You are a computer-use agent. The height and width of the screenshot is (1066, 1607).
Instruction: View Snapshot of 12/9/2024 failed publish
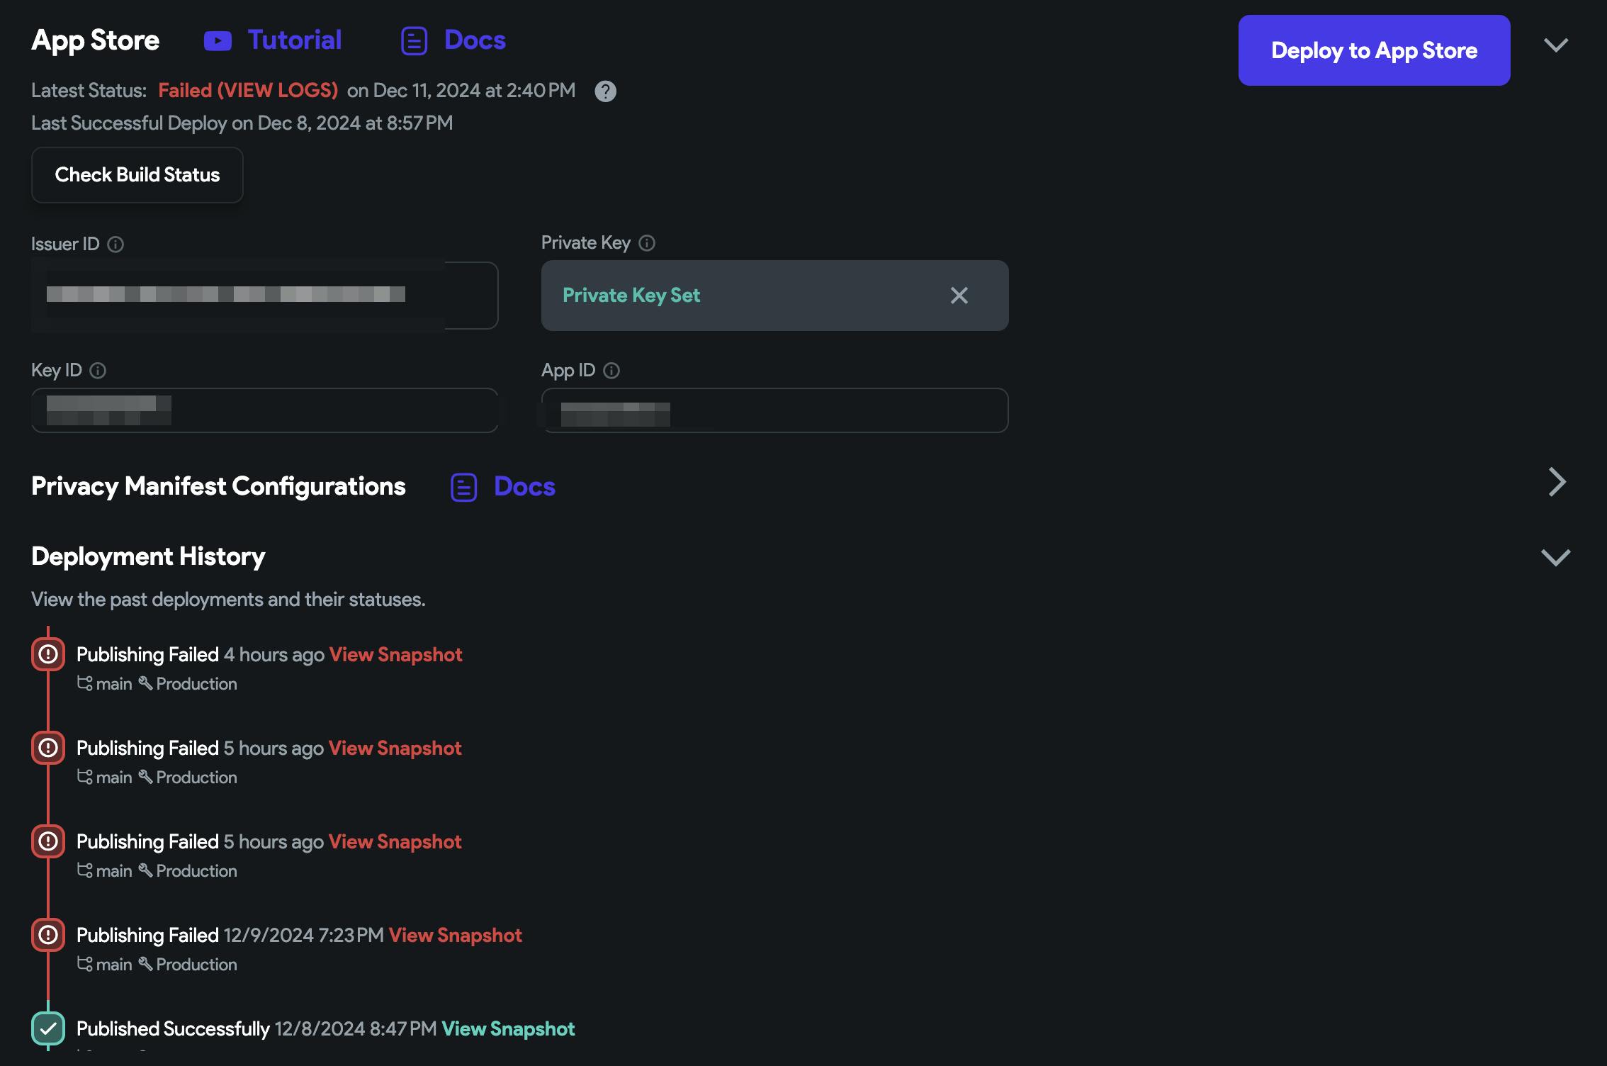(455, 936)
